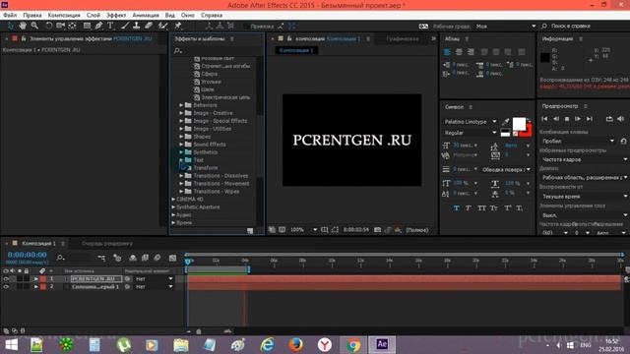Select the Horizontal Type tool
The height and width of the screenshot is (354, 630).
point(110,26)
